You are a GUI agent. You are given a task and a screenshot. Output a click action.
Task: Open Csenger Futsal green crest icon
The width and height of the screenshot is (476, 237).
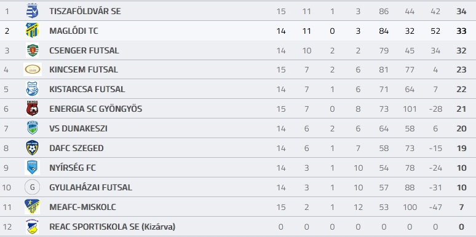click(32, 50)
